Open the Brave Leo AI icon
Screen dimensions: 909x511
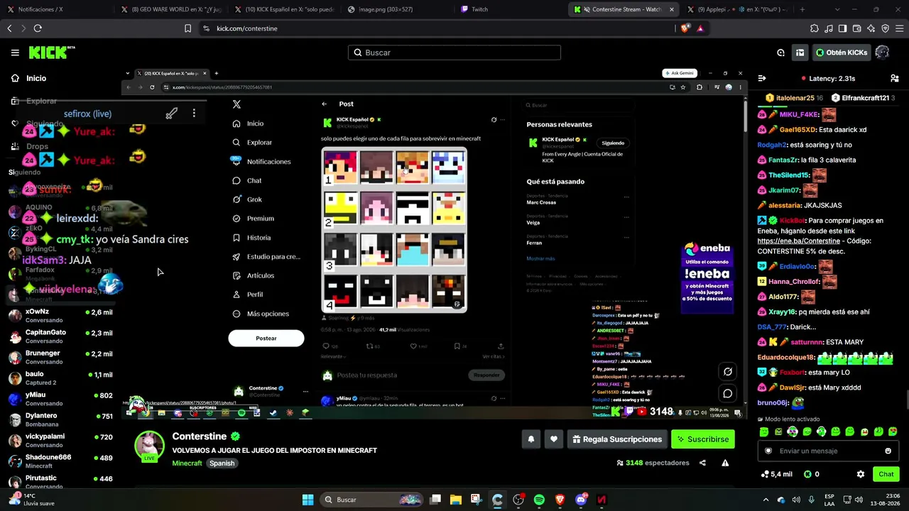coord(871,28)
